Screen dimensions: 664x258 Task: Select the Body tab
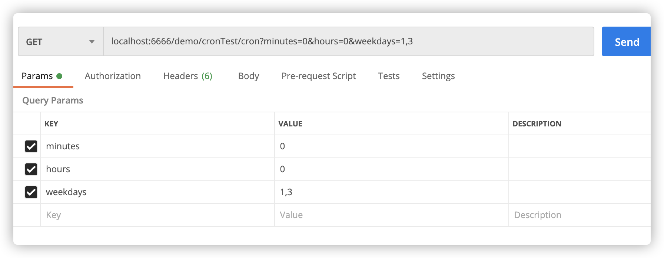click(248, 76)
